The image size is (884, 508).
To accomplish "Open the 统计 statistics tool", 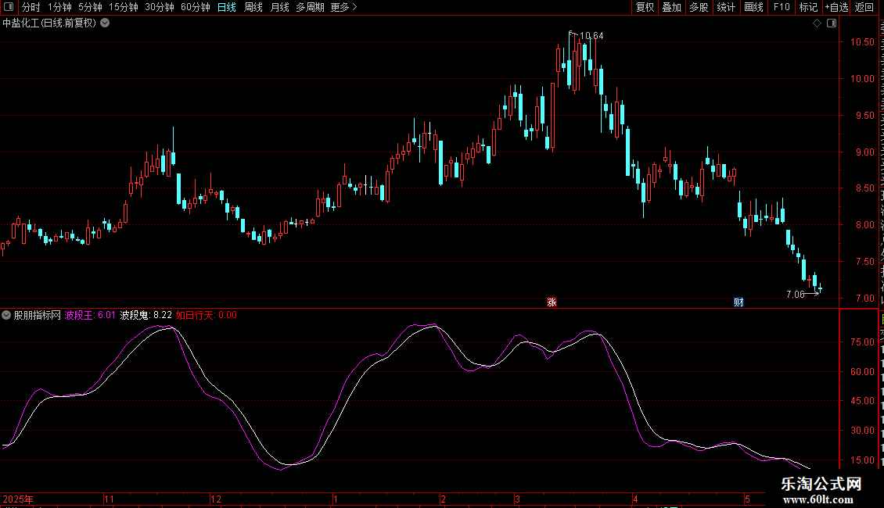I will (x=725, y=7).
